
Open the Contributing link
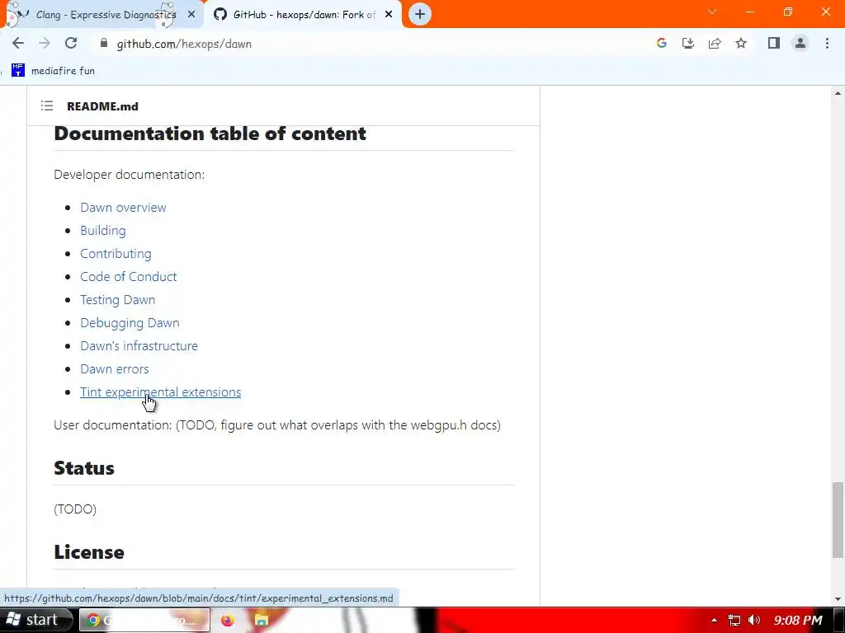(116, 254)
